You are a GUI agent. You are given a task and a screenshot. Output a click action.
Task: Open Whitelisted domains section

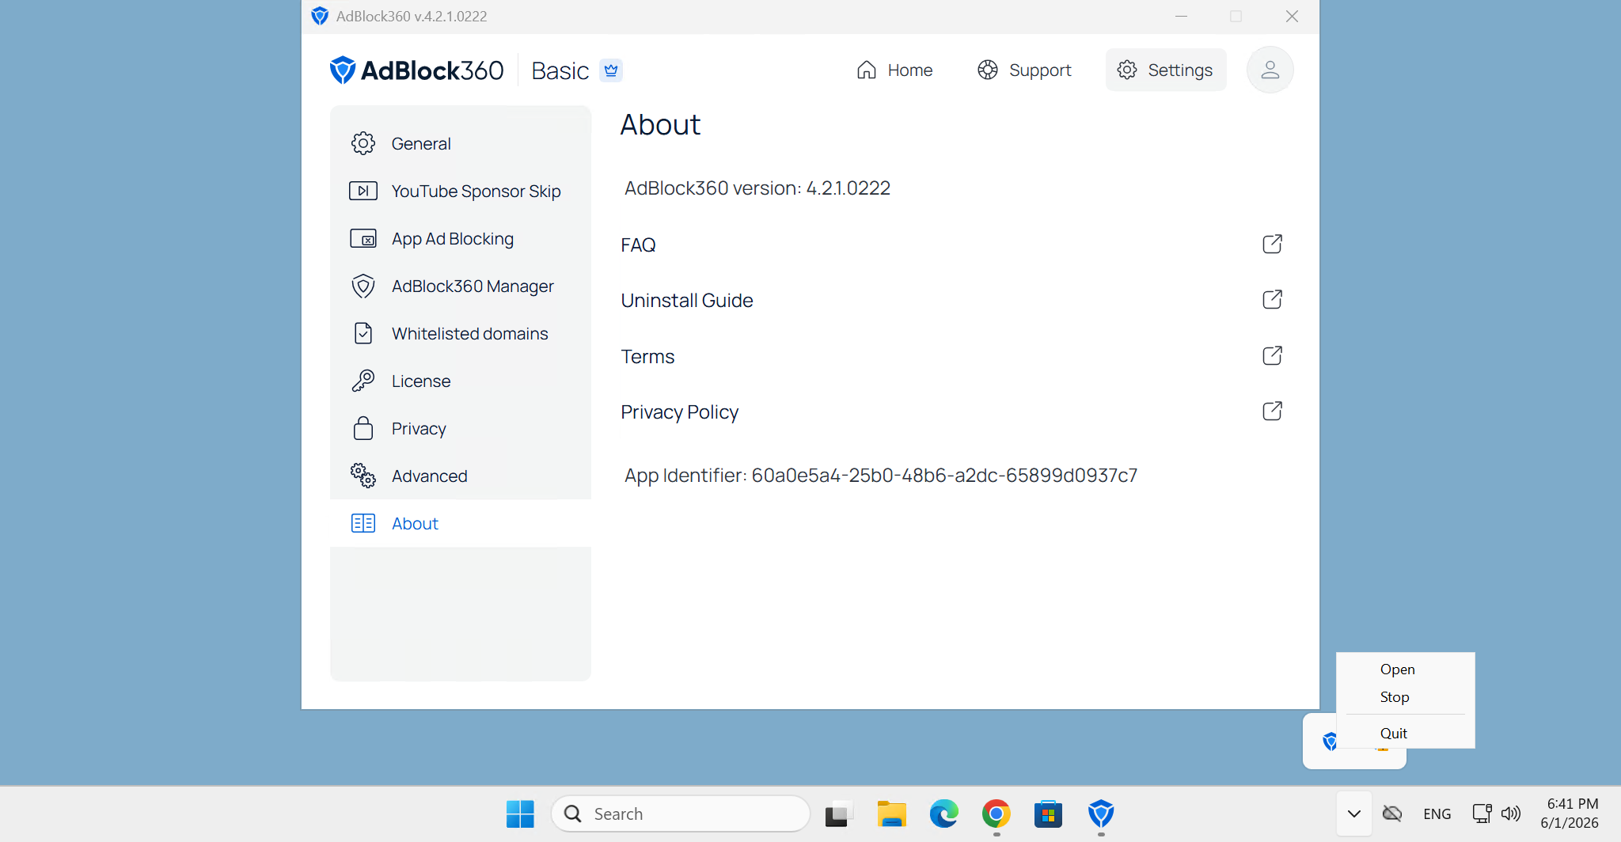point(461,333)
